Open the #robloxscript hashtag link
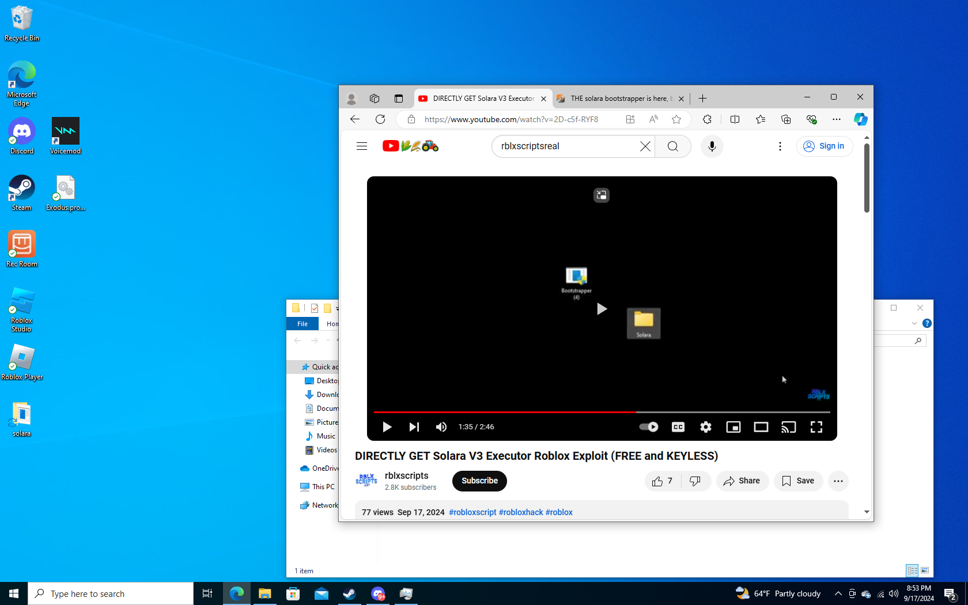The width and height of the screenshot is (968, 605). click(x=472, y=512)
